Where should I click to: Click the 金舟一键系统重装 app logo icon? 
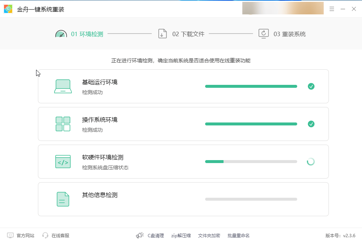point(8,9)
